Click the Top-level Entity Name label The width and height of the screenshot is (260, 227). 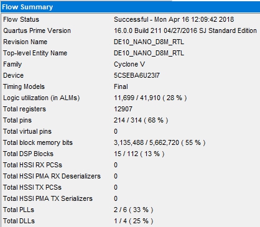click(35, 53)
